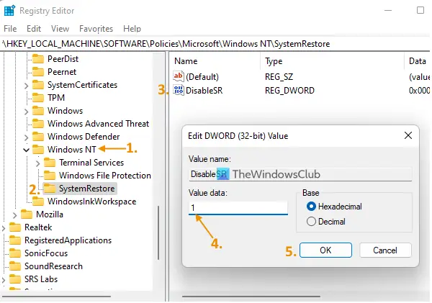Confirm the DWORD value with OK
The width and height of the screenshot is (432, 303).
(325, 250)
